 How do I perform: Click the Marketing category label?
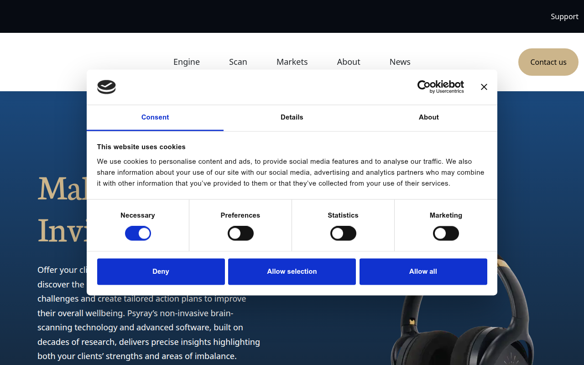pyautogui.click(x=446, y=215)
